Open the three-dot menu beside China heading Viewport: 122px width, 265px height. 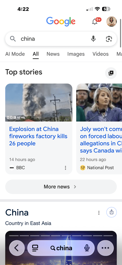tap(99, 213)
